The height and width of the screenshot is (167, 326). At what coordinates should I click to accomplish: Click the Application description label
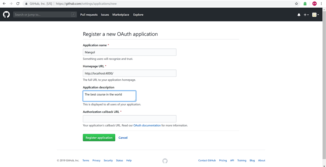tap(99, 87)
